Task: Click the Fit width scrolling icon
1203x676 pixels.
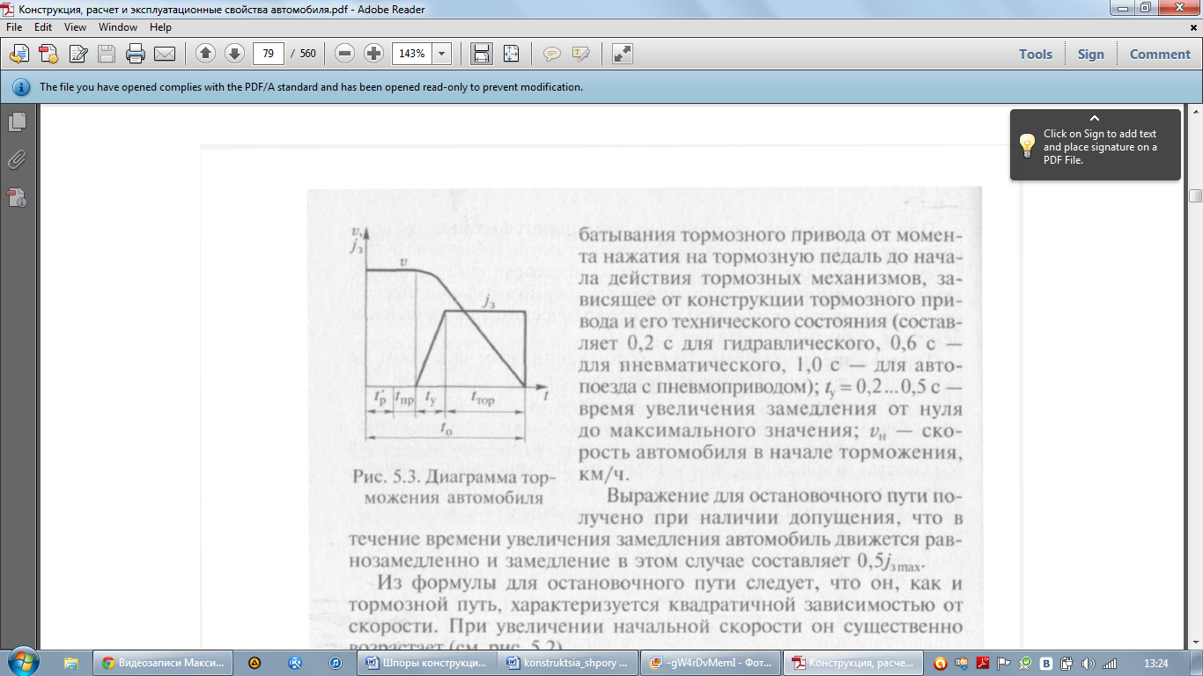Action: tap(482, 54)
